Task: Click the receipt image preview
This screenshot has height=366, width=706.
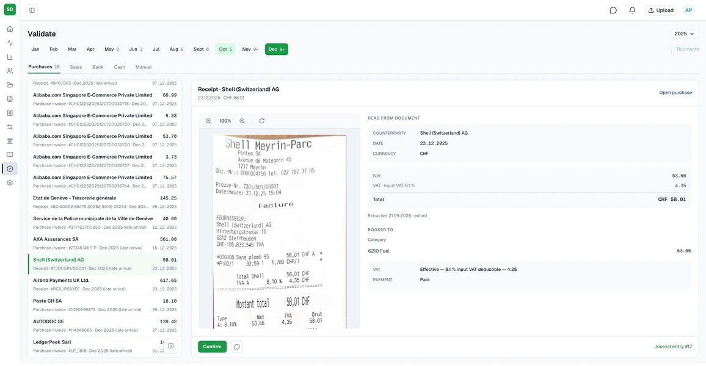Action: pos(280,231)
